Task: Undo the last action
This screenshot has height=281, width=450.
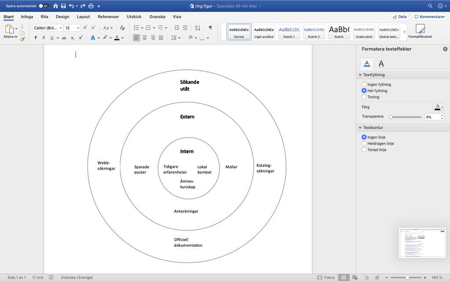Action: pyautogui.click(x=72, y=6)
